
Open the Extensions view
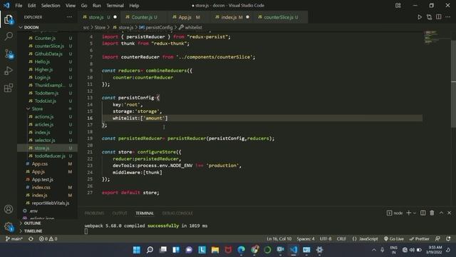pos(9,88)
